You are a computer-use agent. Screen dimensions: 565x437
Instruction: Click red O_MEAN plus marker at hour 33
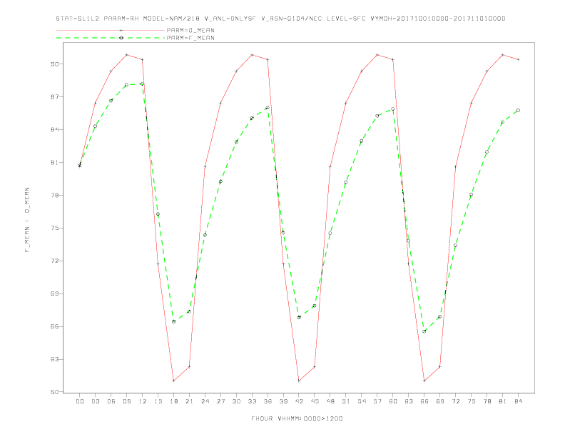point(252,55)
